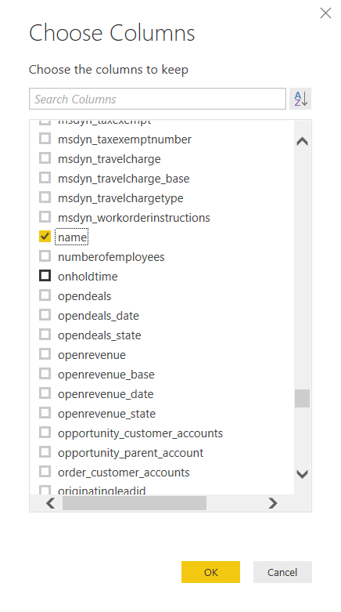Uncheck the name column checkbox
This screenshot has height=612, width=341.
[x=45, y=236]
